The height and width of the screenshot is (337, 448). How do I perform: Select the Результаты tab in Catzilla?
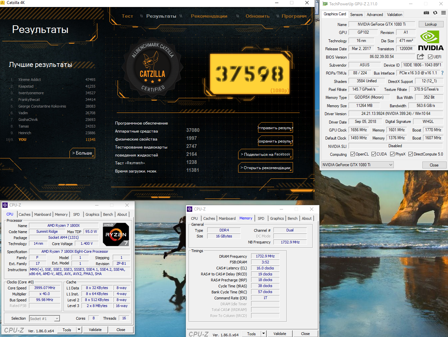[x=161, y=16]
